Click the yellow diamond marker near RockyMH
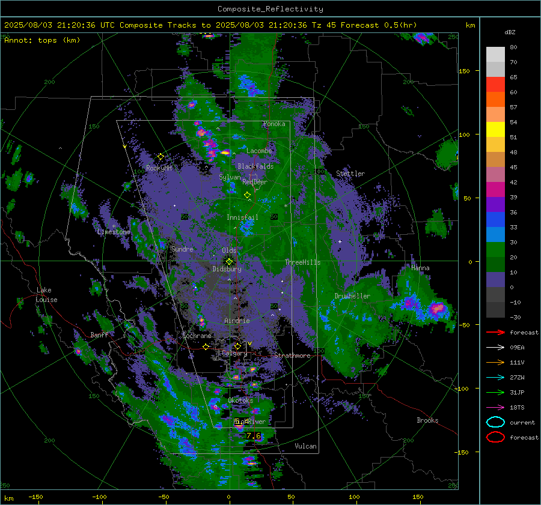The image size is (541, 505). coord(160,157)
